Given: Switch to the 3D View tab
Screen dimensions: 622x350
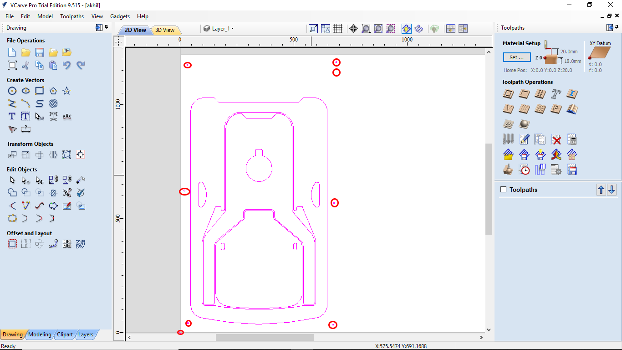Looking at the screenshot, I should pos(165,30).
